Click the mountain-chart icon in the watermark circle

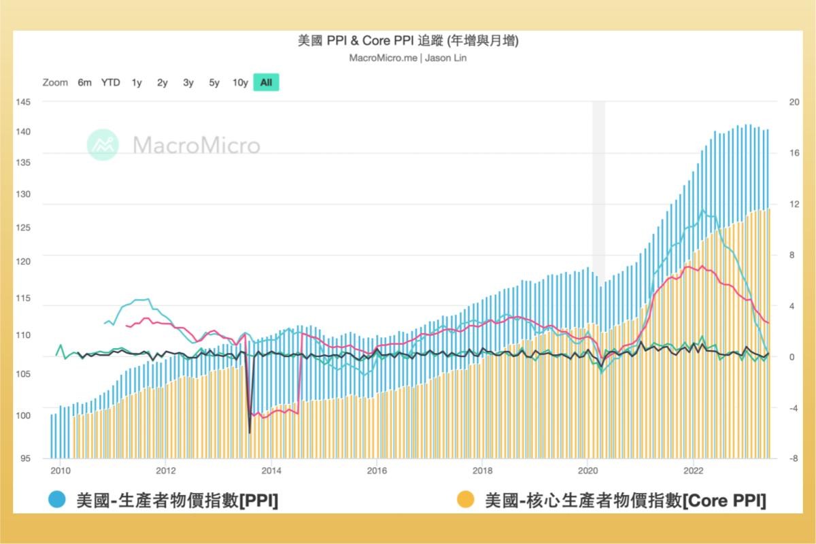point(101,144)
